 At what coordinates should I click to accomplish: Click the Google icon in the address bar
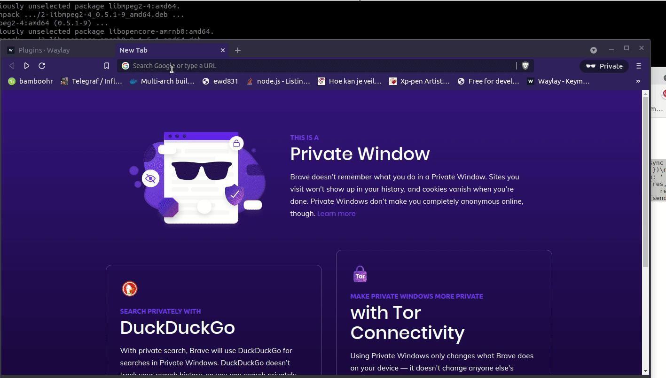125,66
